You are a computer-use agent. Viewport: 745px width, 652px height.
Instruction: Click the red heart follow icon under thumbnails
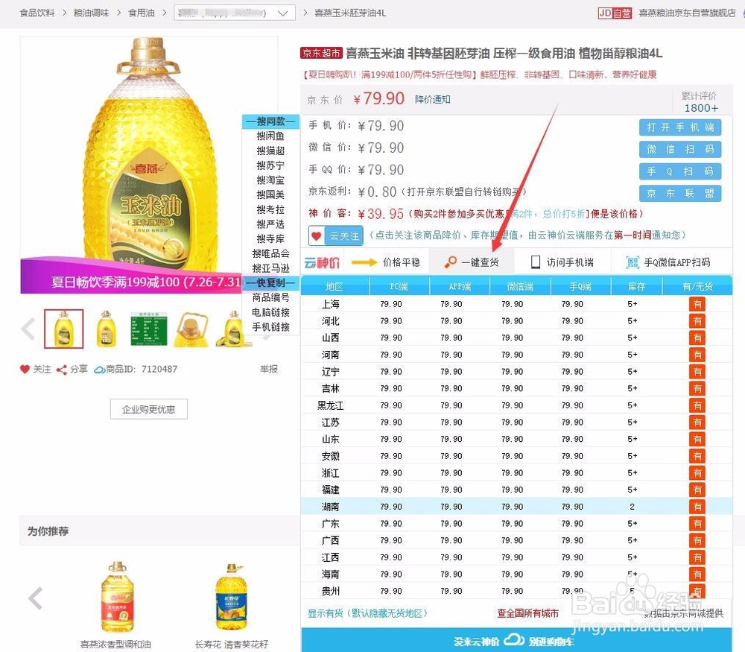pyautogui.click(x=25, y=370)
